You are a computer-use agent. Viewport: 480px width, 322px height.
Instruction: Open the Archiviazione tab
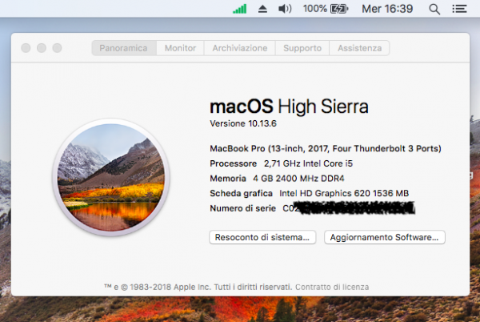(x=240, y=48)
